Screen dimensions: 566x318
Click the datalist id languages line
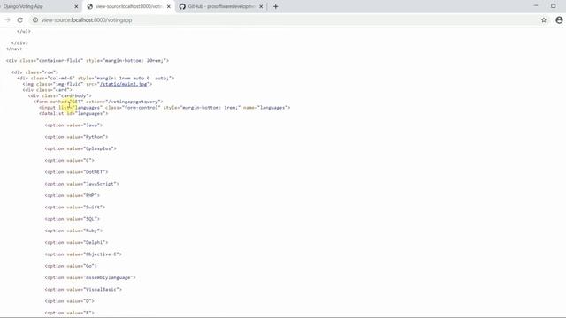click(73, 114)
